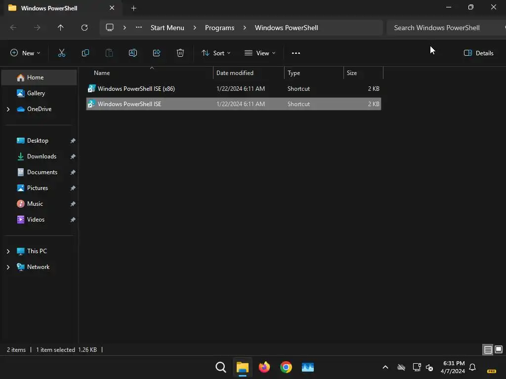The image size is (506, 379).
Task: Click the Paste clipboard icon
Action: pos(109,53)
